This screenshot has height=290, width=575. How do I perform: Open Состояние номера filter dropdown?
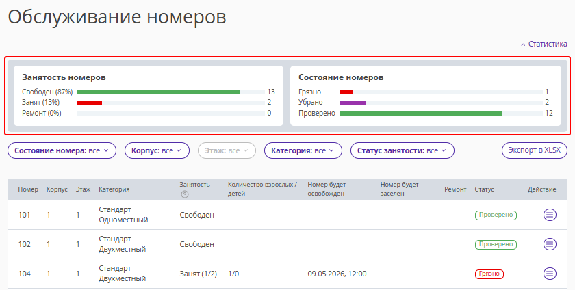click(62, 150)
